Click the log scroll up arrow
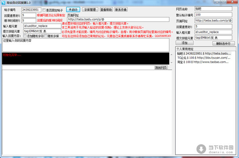 [x=171, y=55]
